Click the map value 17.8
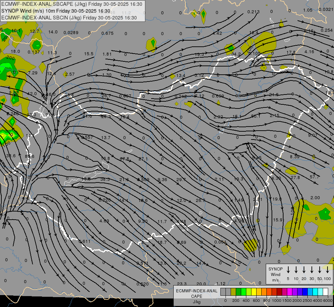 291,53
